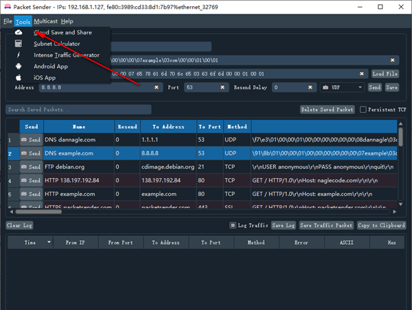Click the Port input field
The height and width of the screenshot is (310, 412).
206,87
